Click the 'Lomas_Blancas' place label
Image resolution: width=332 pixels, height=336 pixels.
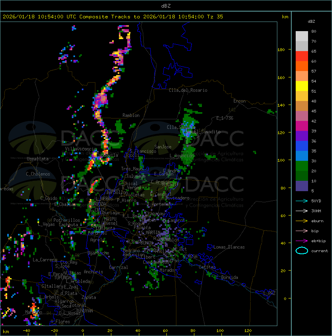(229, 247)
